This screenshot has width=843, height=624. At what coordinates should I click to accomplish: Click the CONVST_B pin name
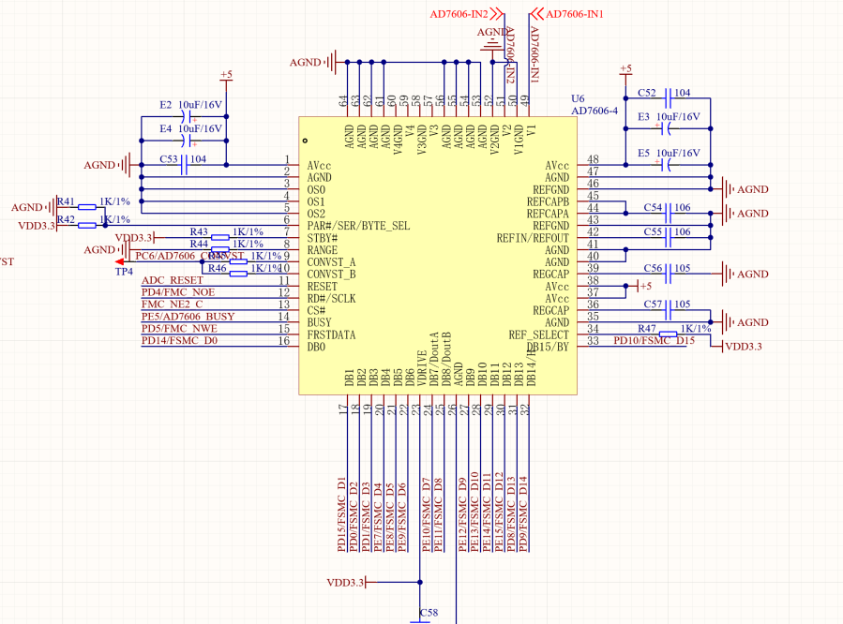coord(331,274)
